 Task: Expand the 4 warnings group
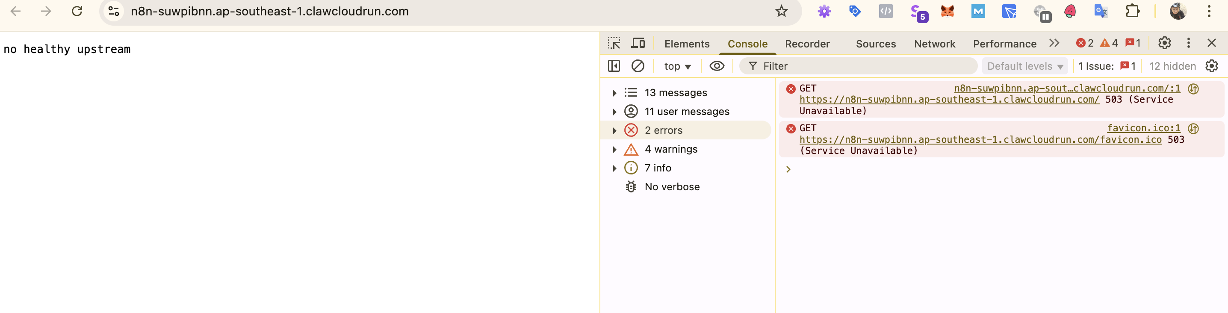pos(614,150)
